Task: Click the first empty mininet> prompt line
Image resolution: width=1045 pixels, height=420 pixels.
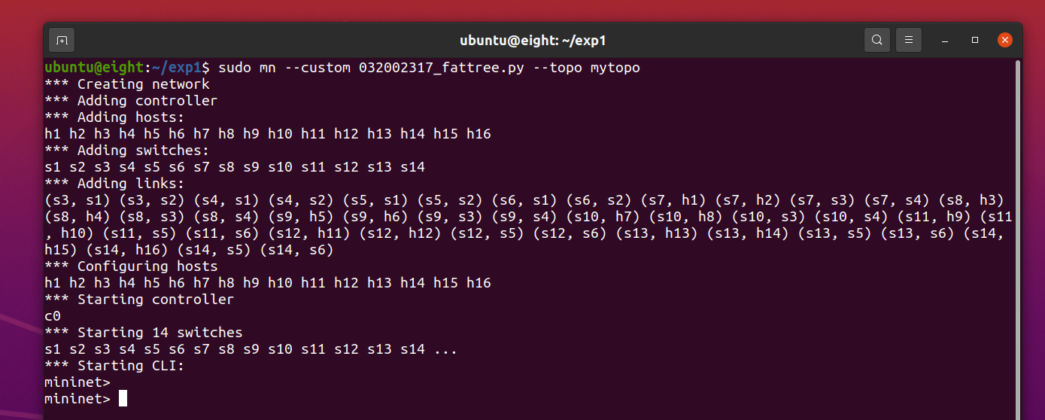Action: 77,382
